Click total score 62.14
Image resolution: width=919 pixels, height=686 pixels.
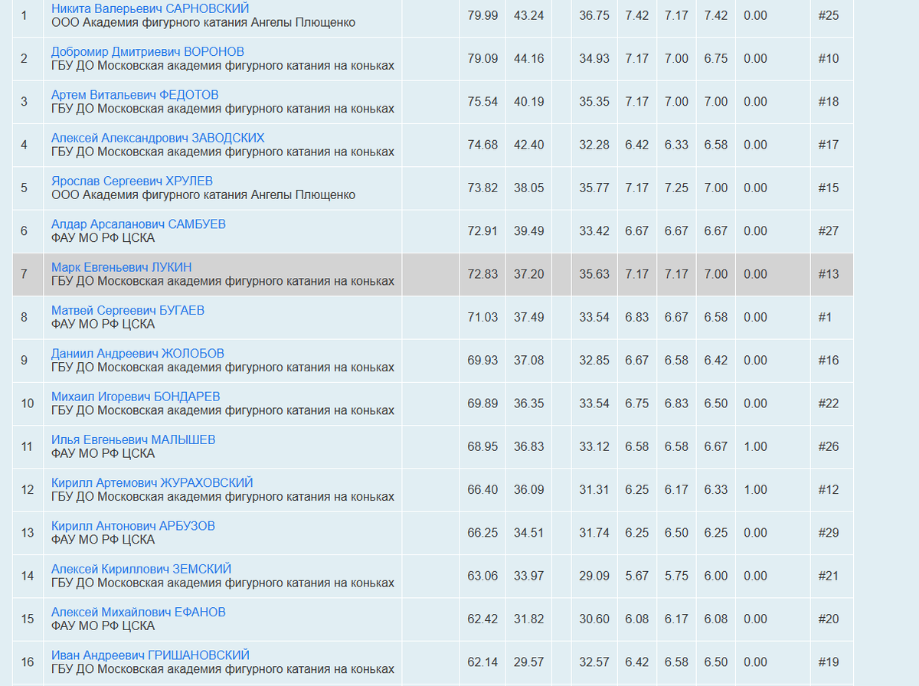click(x=482, y=662)
